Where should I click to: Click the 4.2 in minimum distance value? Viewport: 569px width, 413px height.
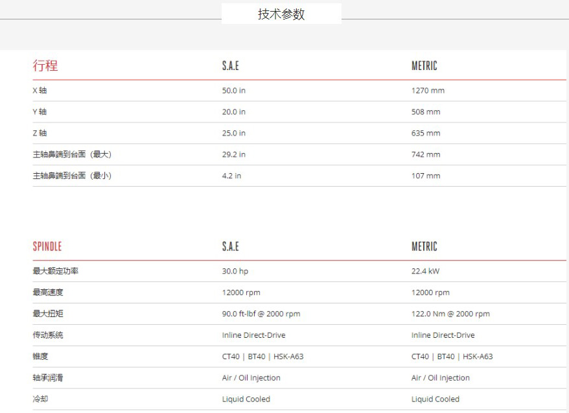point(231,176)
